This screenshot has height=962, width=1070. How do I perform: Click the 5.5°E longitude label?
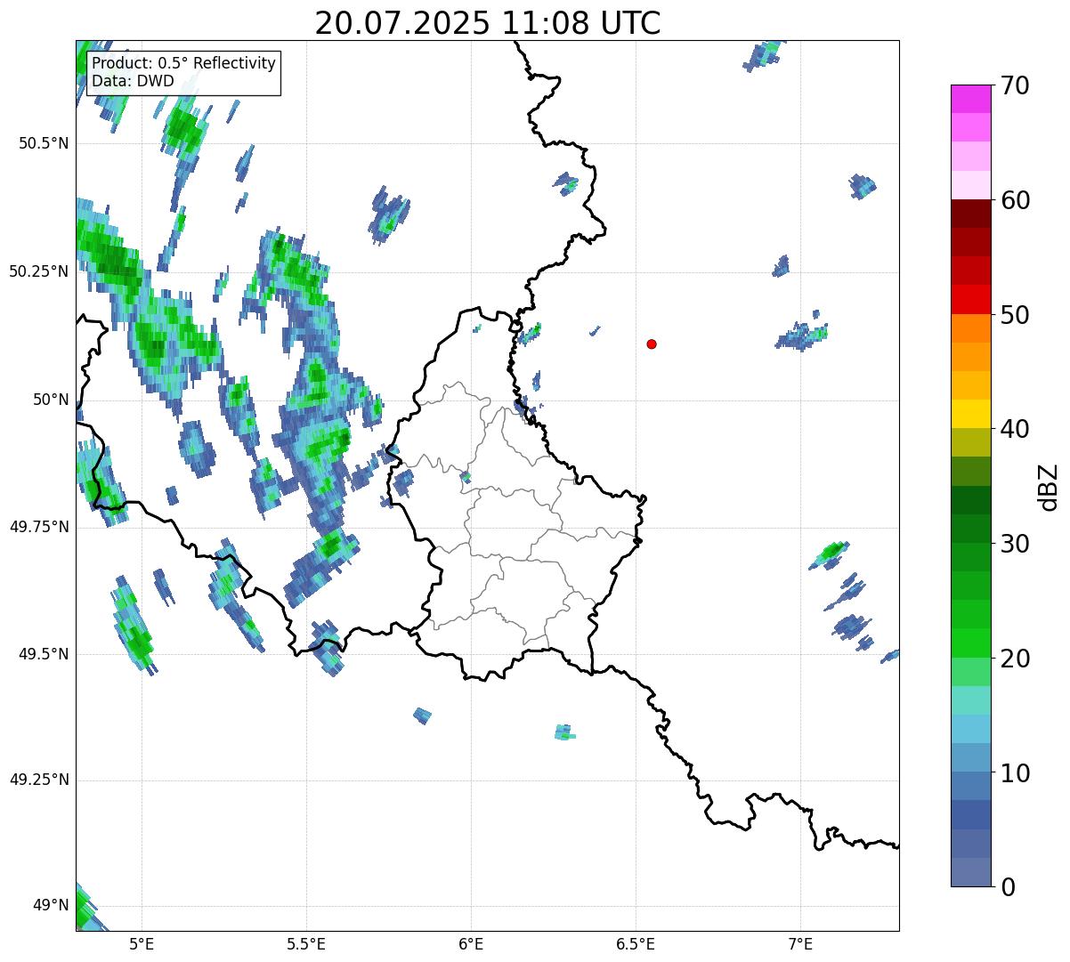click(306, 943)
